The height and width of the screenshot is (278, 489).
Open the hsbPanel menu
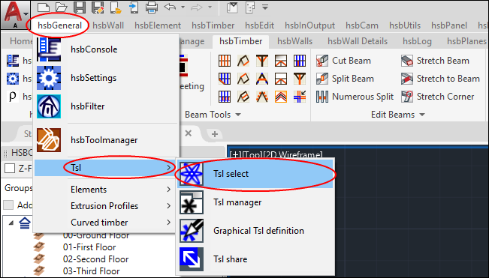pos(449,25)
